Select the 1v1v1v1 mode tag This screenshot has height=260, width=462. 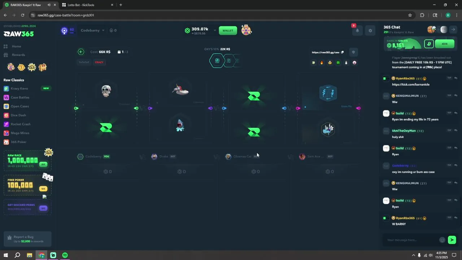(x=84, y=62)
